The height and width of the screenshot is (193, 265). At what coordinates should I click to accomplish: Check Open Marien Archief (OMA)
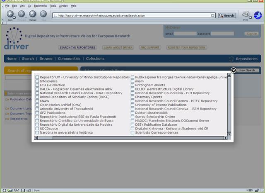37,105
